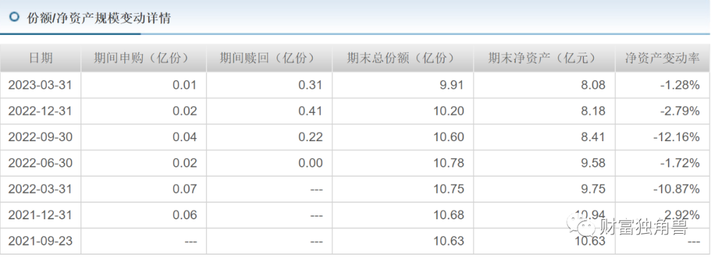The height and width of the screenshot is (258, 711).
Task: Click total shares 10.20 in 2022-12-31 row
Action: (x=449, y=111)
